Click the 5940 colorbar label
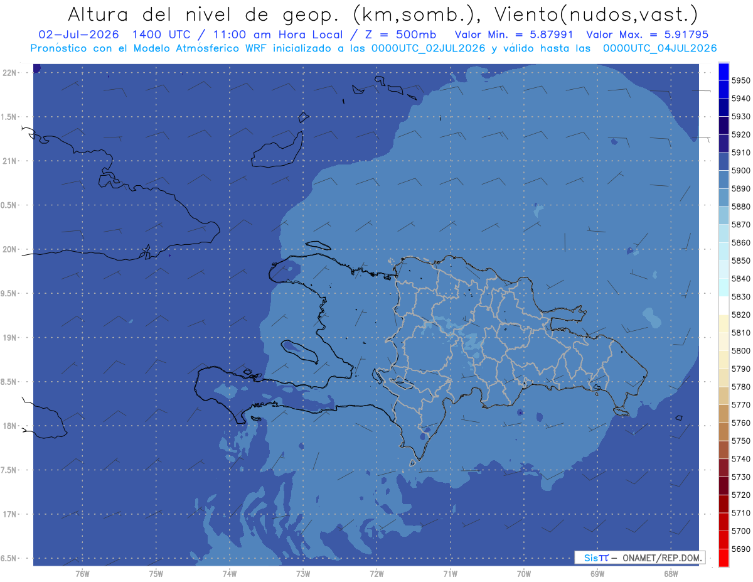The width and height of the screenshot is (753, 582). pyautogui.click(x=741, y=99)
